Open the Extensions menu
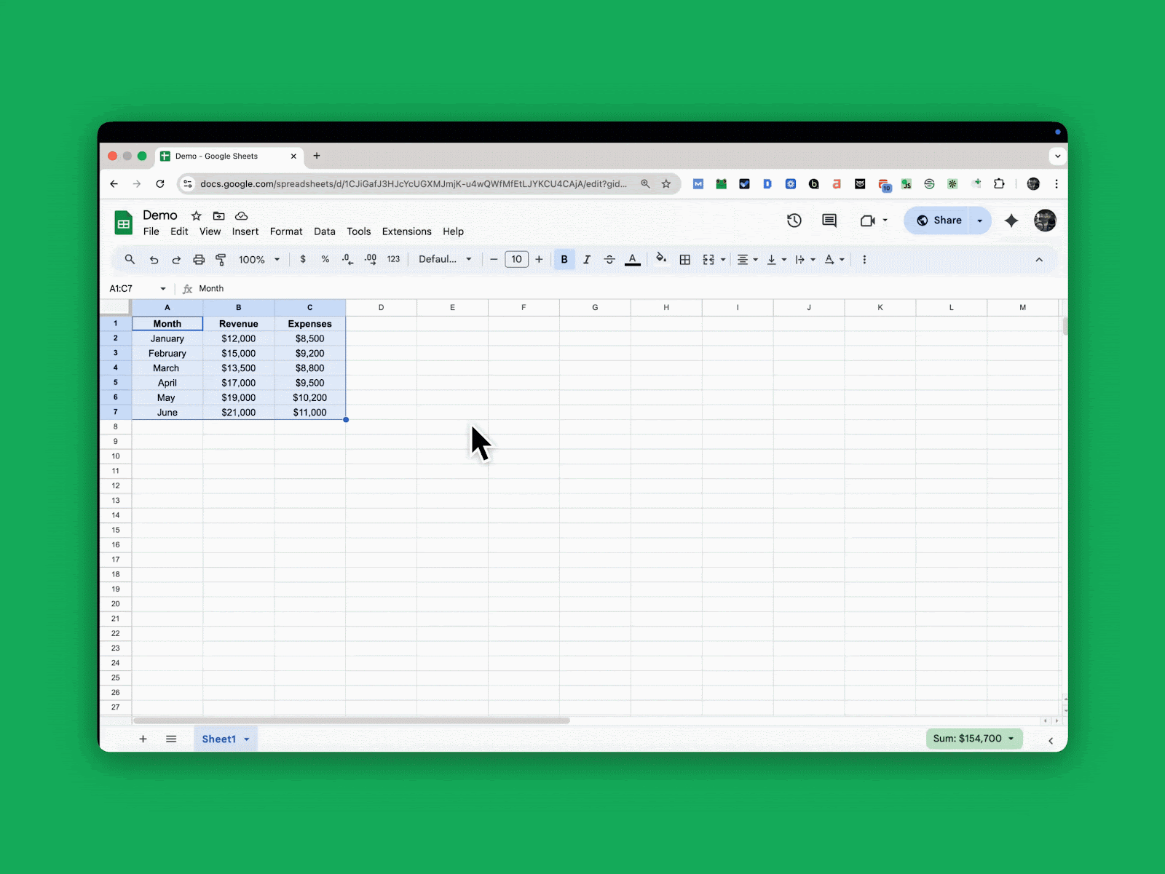 pyautogui.click(x=406, y=231)
